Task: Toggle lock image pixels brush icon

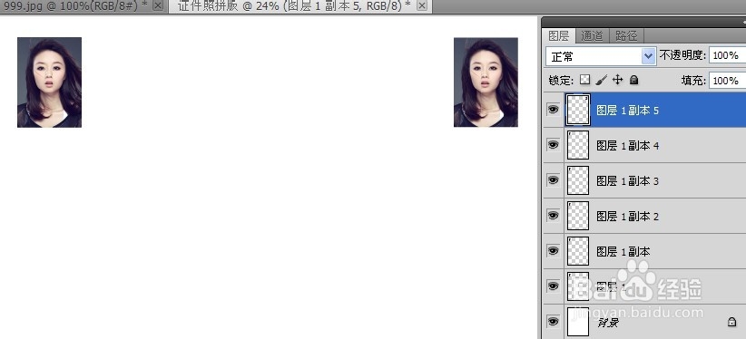Action: click(601, 80)
